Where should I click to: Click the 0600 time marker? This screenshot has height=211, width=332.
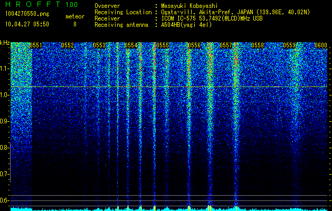click(x=321, y=45)
